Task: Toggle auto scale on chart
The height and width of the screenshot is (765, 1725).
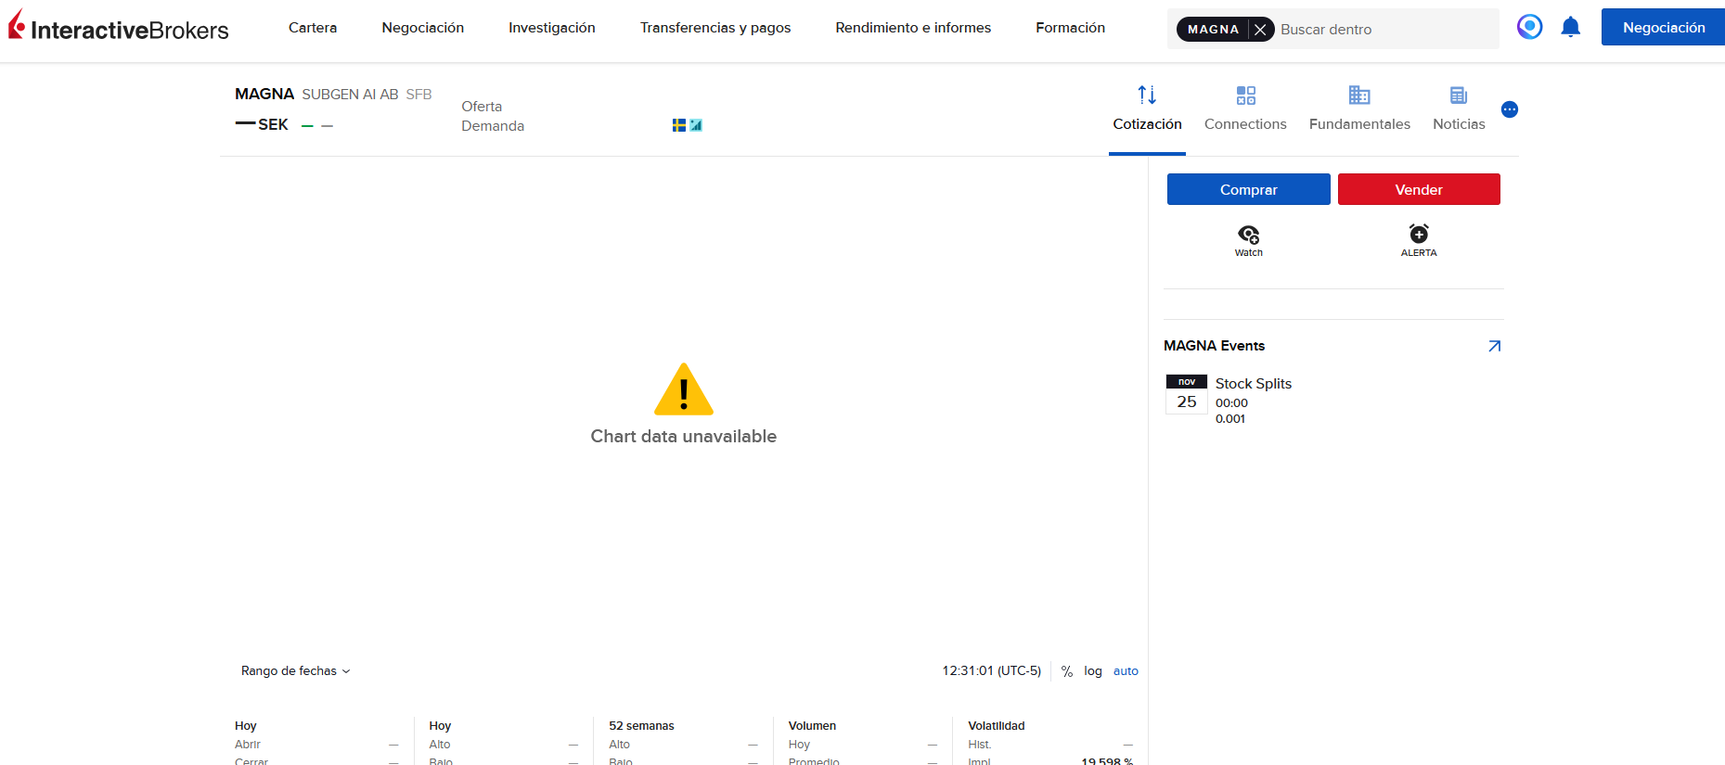Action: [1126, 671]
